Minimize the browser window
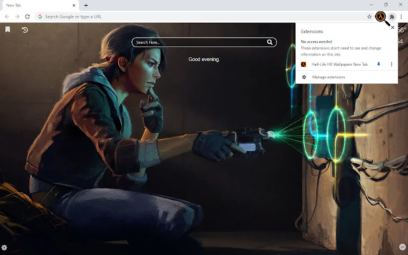 371,4
